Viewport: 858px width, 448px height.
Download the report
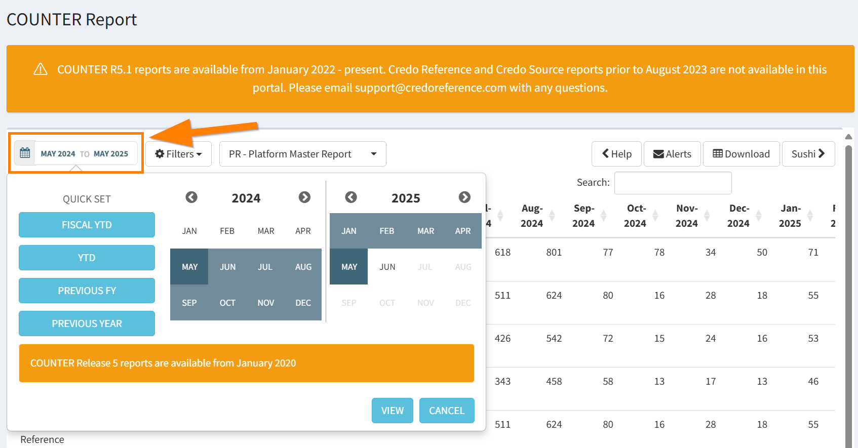pyautogui.click(x=742, y=154)
